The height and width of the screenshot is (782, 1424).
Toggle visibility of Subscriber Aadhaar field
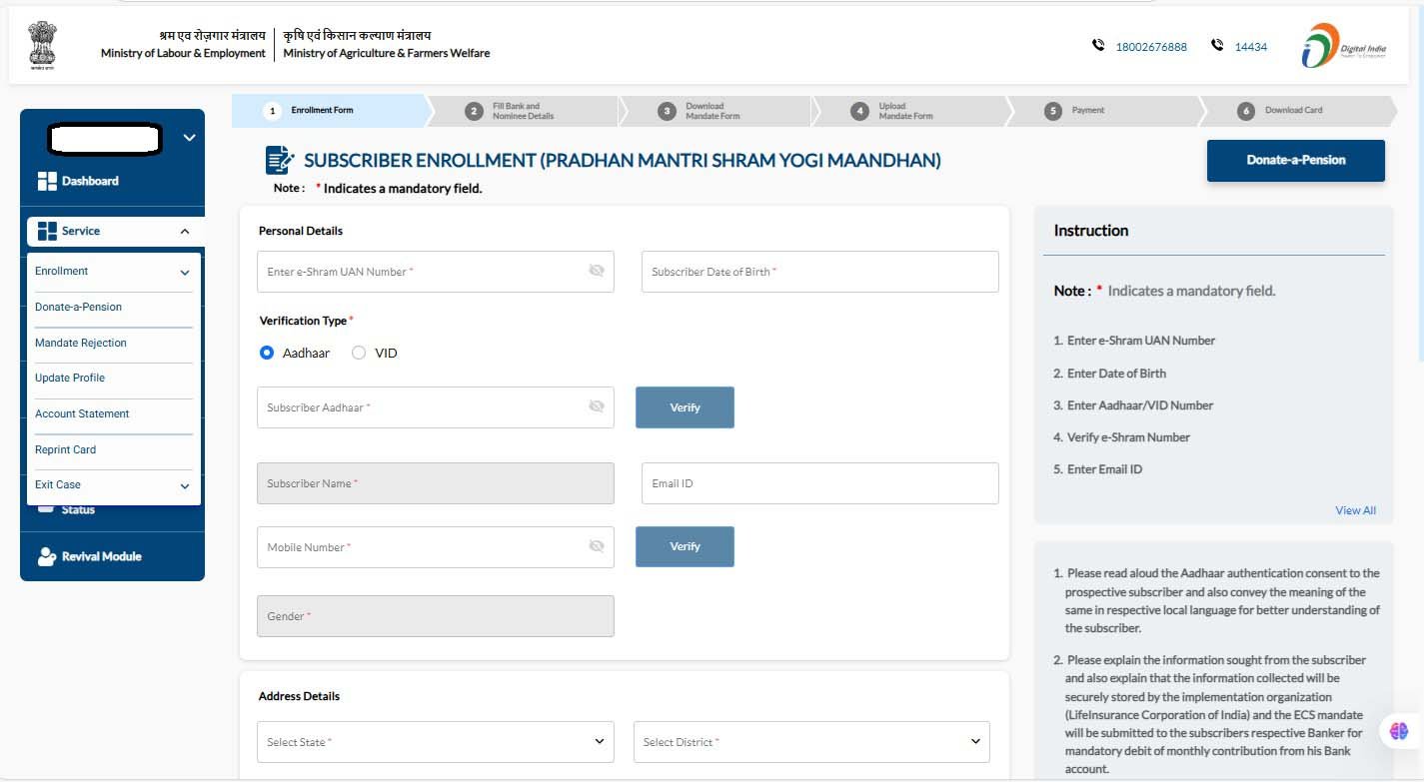[x=597, y=406]
